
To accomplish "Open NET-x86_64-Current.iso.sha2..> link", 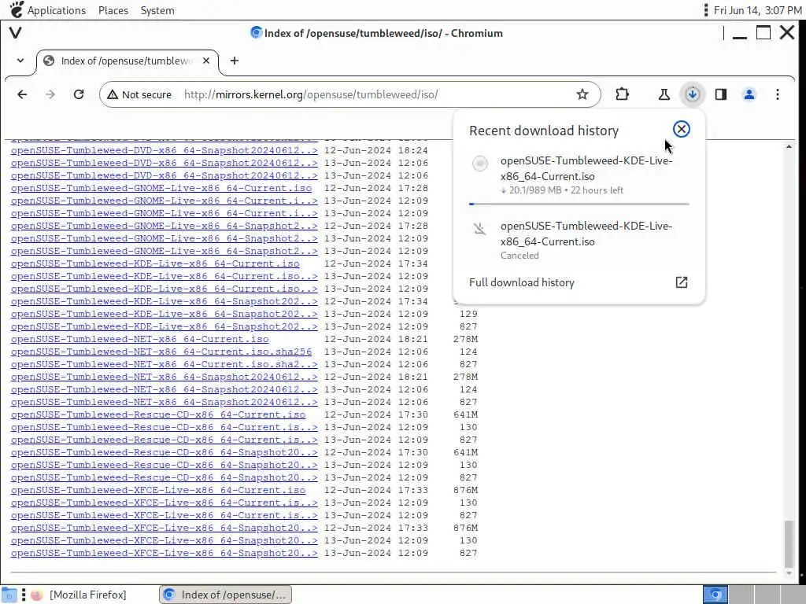I will [164, 364].
